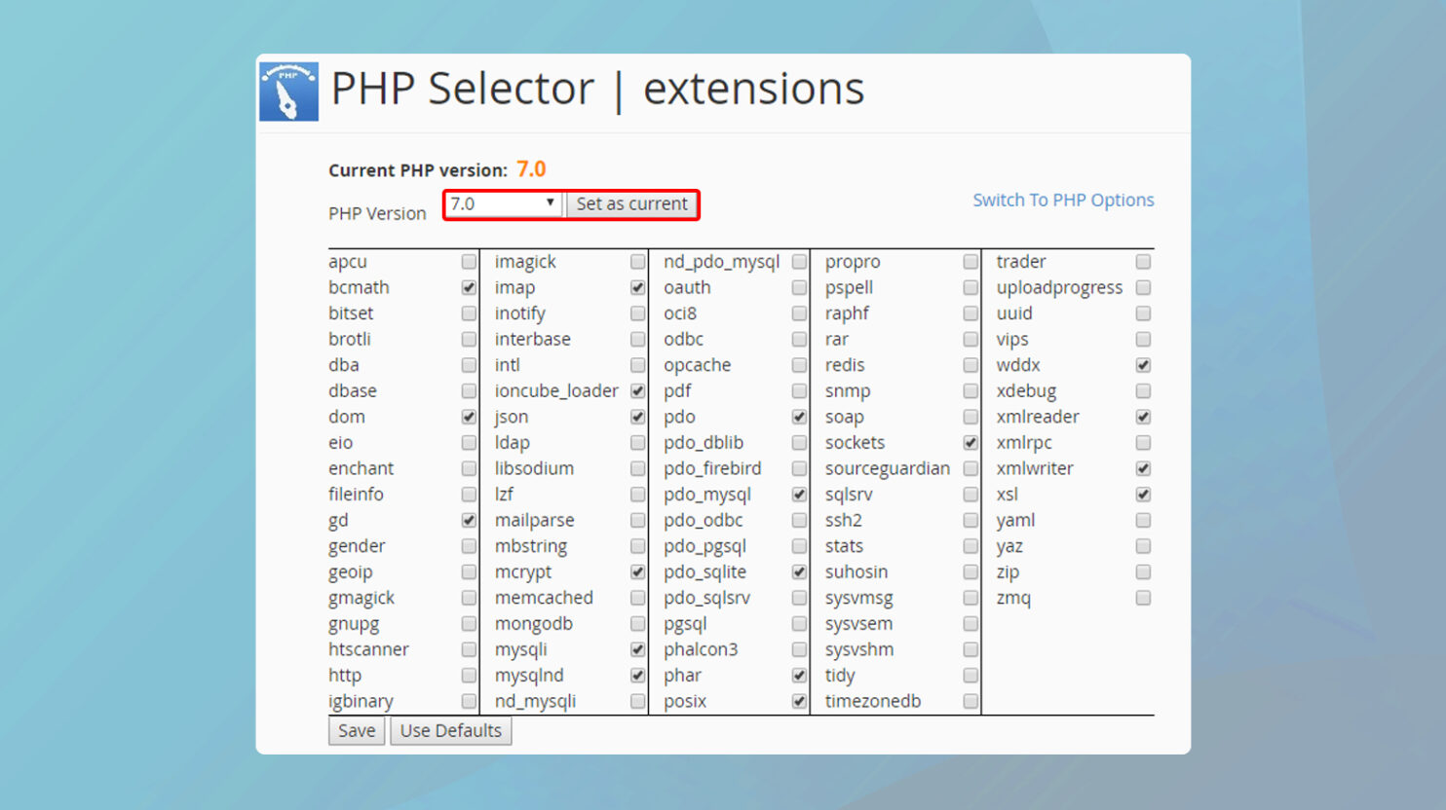Enable the apcu extension

(469, 261)
